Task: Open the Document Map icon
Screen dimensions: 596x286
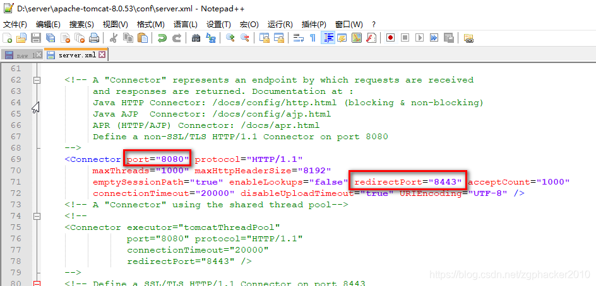Action: [357, 38]
